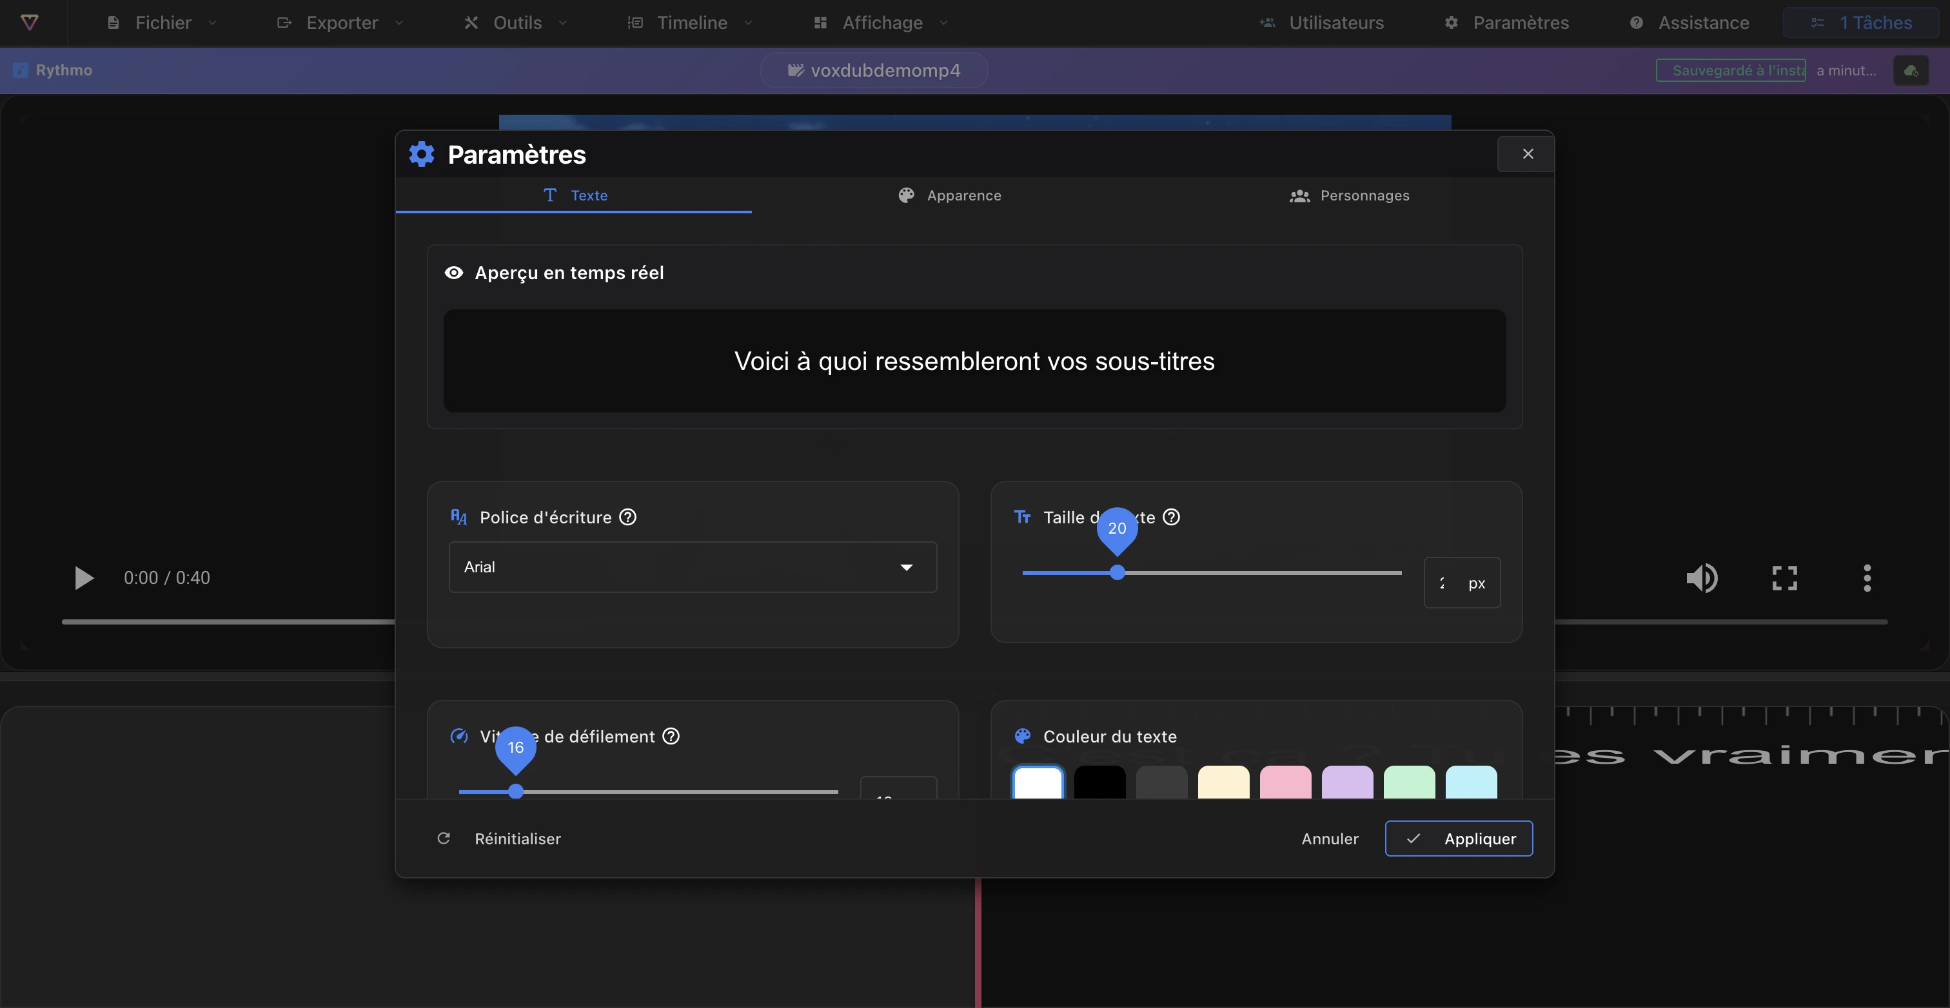Click the Sauvegardé à l'instant status badge
The width and height of the screenshot is (1950, 1008).
(1731, 70)
